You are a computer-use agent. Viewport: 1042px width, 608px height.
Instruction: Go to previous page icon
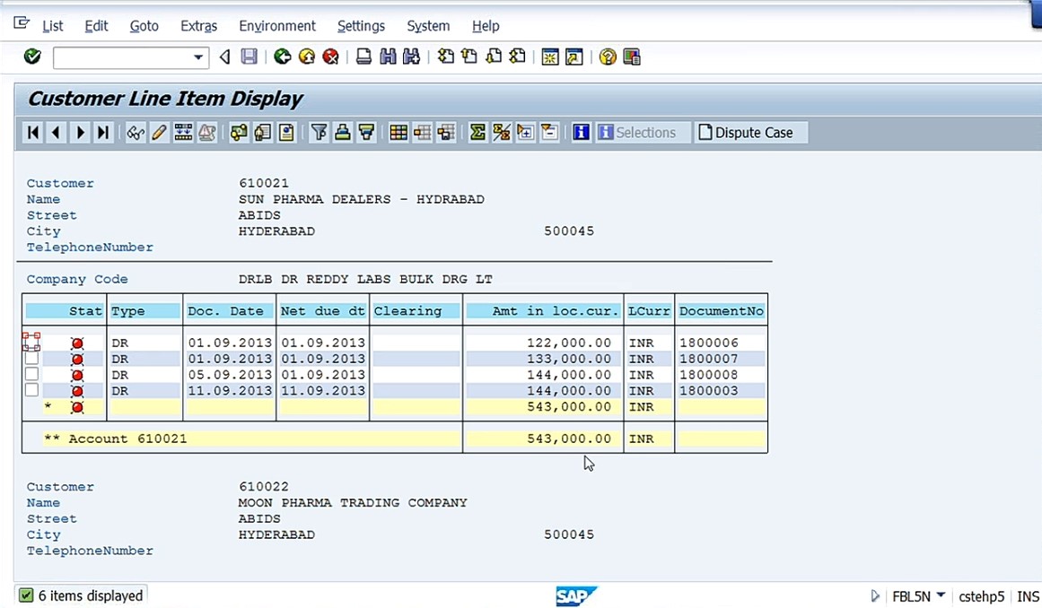pyautogui.click(x=469, y=56)
